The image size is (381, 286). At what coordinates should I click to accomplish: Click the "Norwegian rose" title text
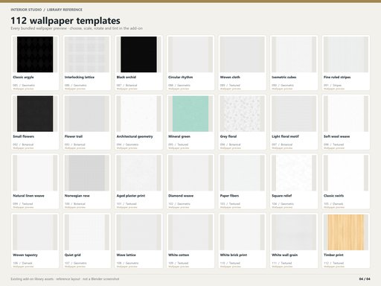point(77,196)
